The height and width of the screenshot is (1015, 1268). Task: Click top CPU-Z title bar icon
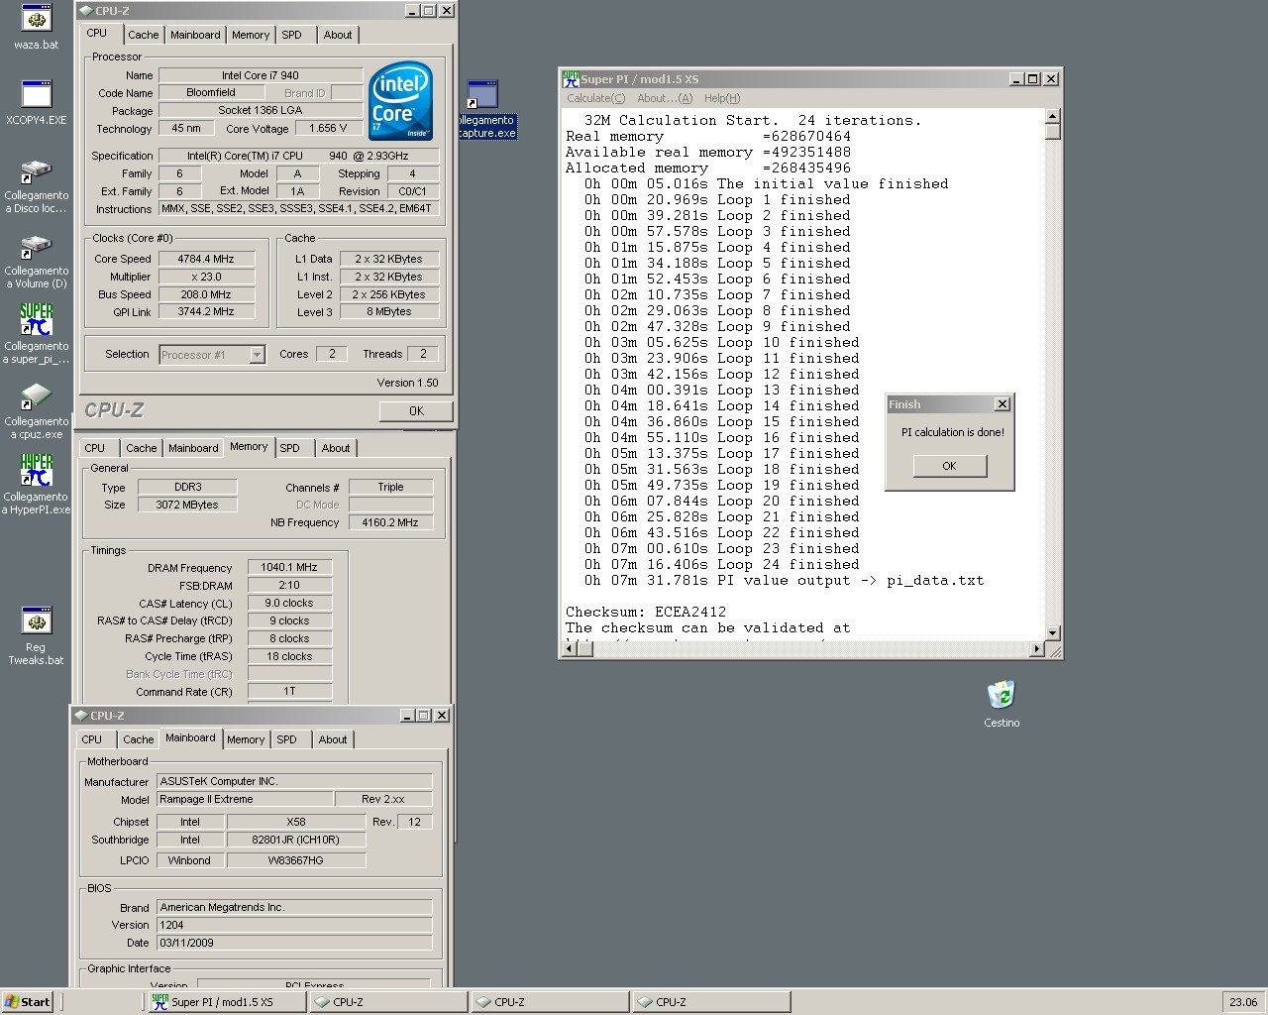[x=86, y=11]
